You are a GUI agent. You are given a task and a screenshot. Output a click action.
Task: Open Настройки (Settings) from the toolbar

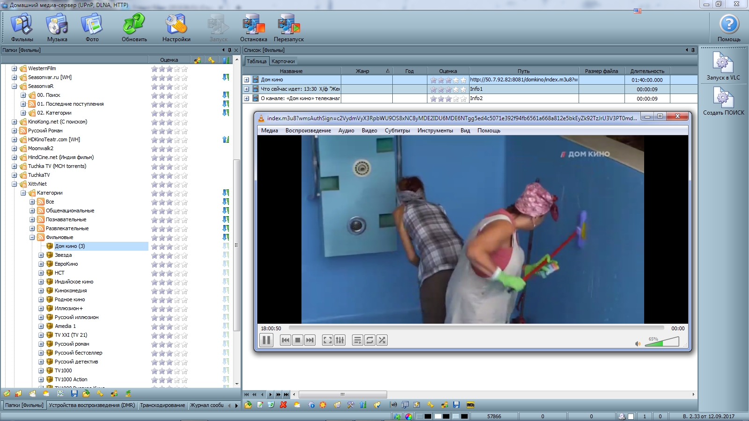[176, 27]
